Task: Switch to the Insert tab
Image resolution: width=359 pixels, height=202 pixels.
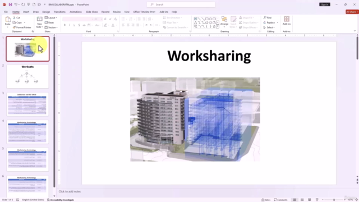Action: pyautogui.click(x=26, y=12)
